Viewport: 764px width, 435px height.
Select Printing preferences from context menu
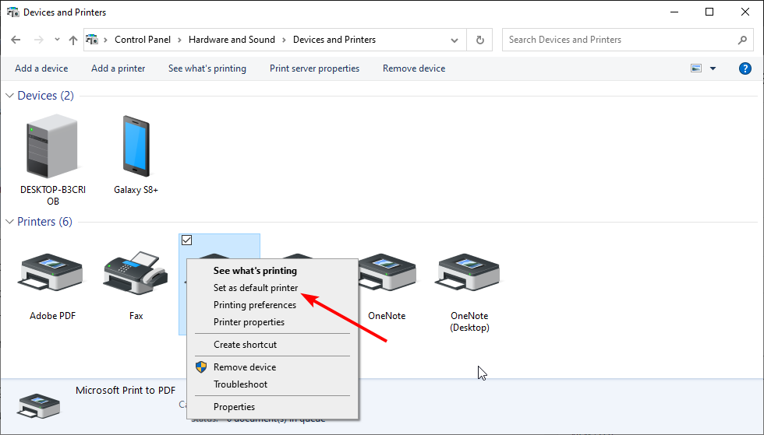[x=254, y=305]
